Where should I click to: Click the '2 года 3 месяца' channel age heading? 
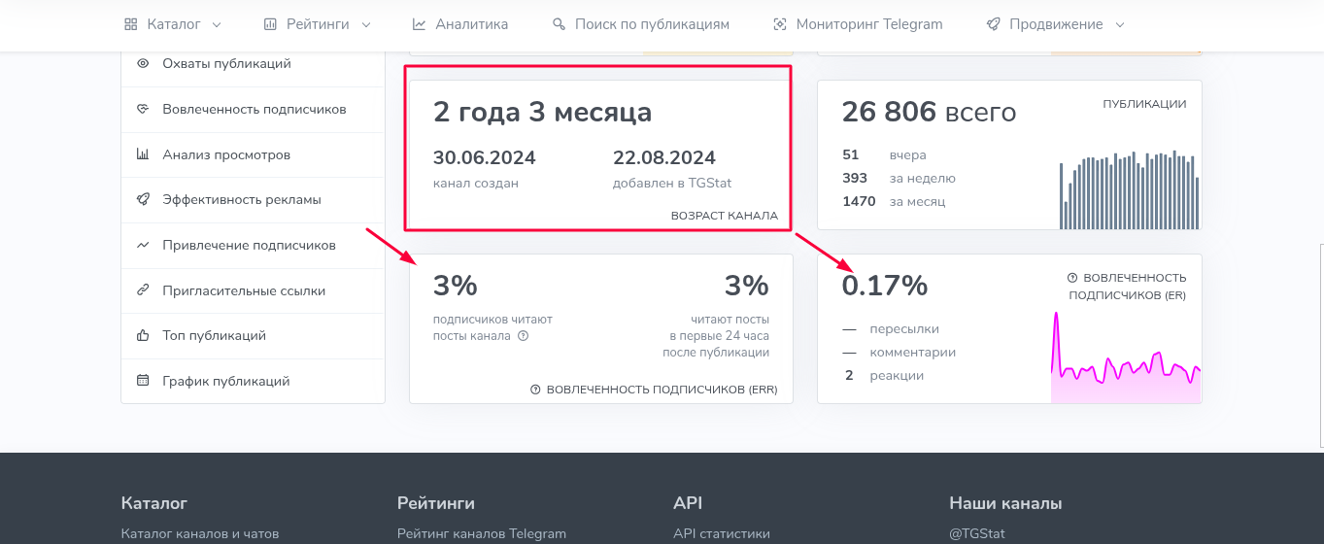[542, 113]
